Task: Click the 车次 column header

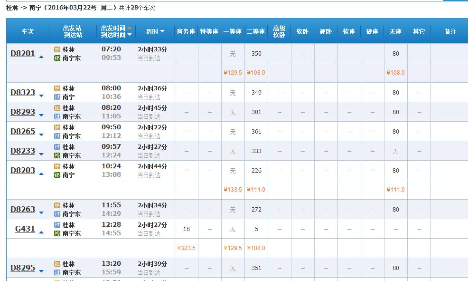Action: tap(28, 31)
